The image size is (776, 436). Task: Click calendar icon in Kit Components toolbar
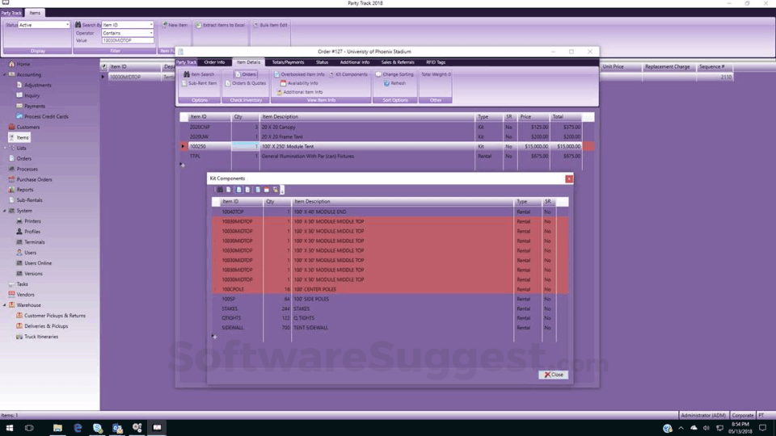tap(266, 190)
